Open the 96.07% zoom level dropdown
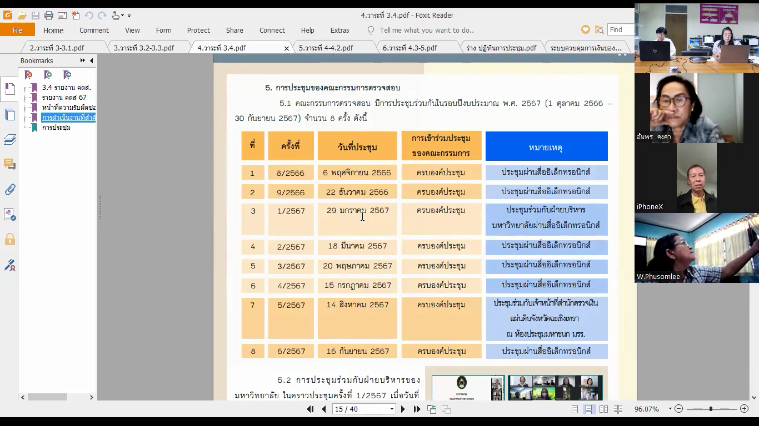The height and width of the screenshot is (426, 759). tap(670, 409)
